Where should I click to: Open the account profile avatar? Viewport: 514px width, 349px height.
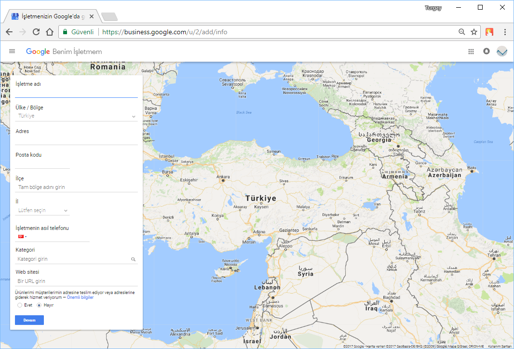(502, 51)
